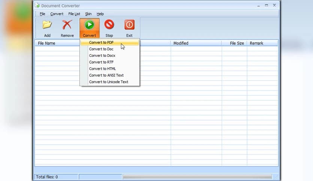
Task: Open the Help menu
Action: point(100,14)
